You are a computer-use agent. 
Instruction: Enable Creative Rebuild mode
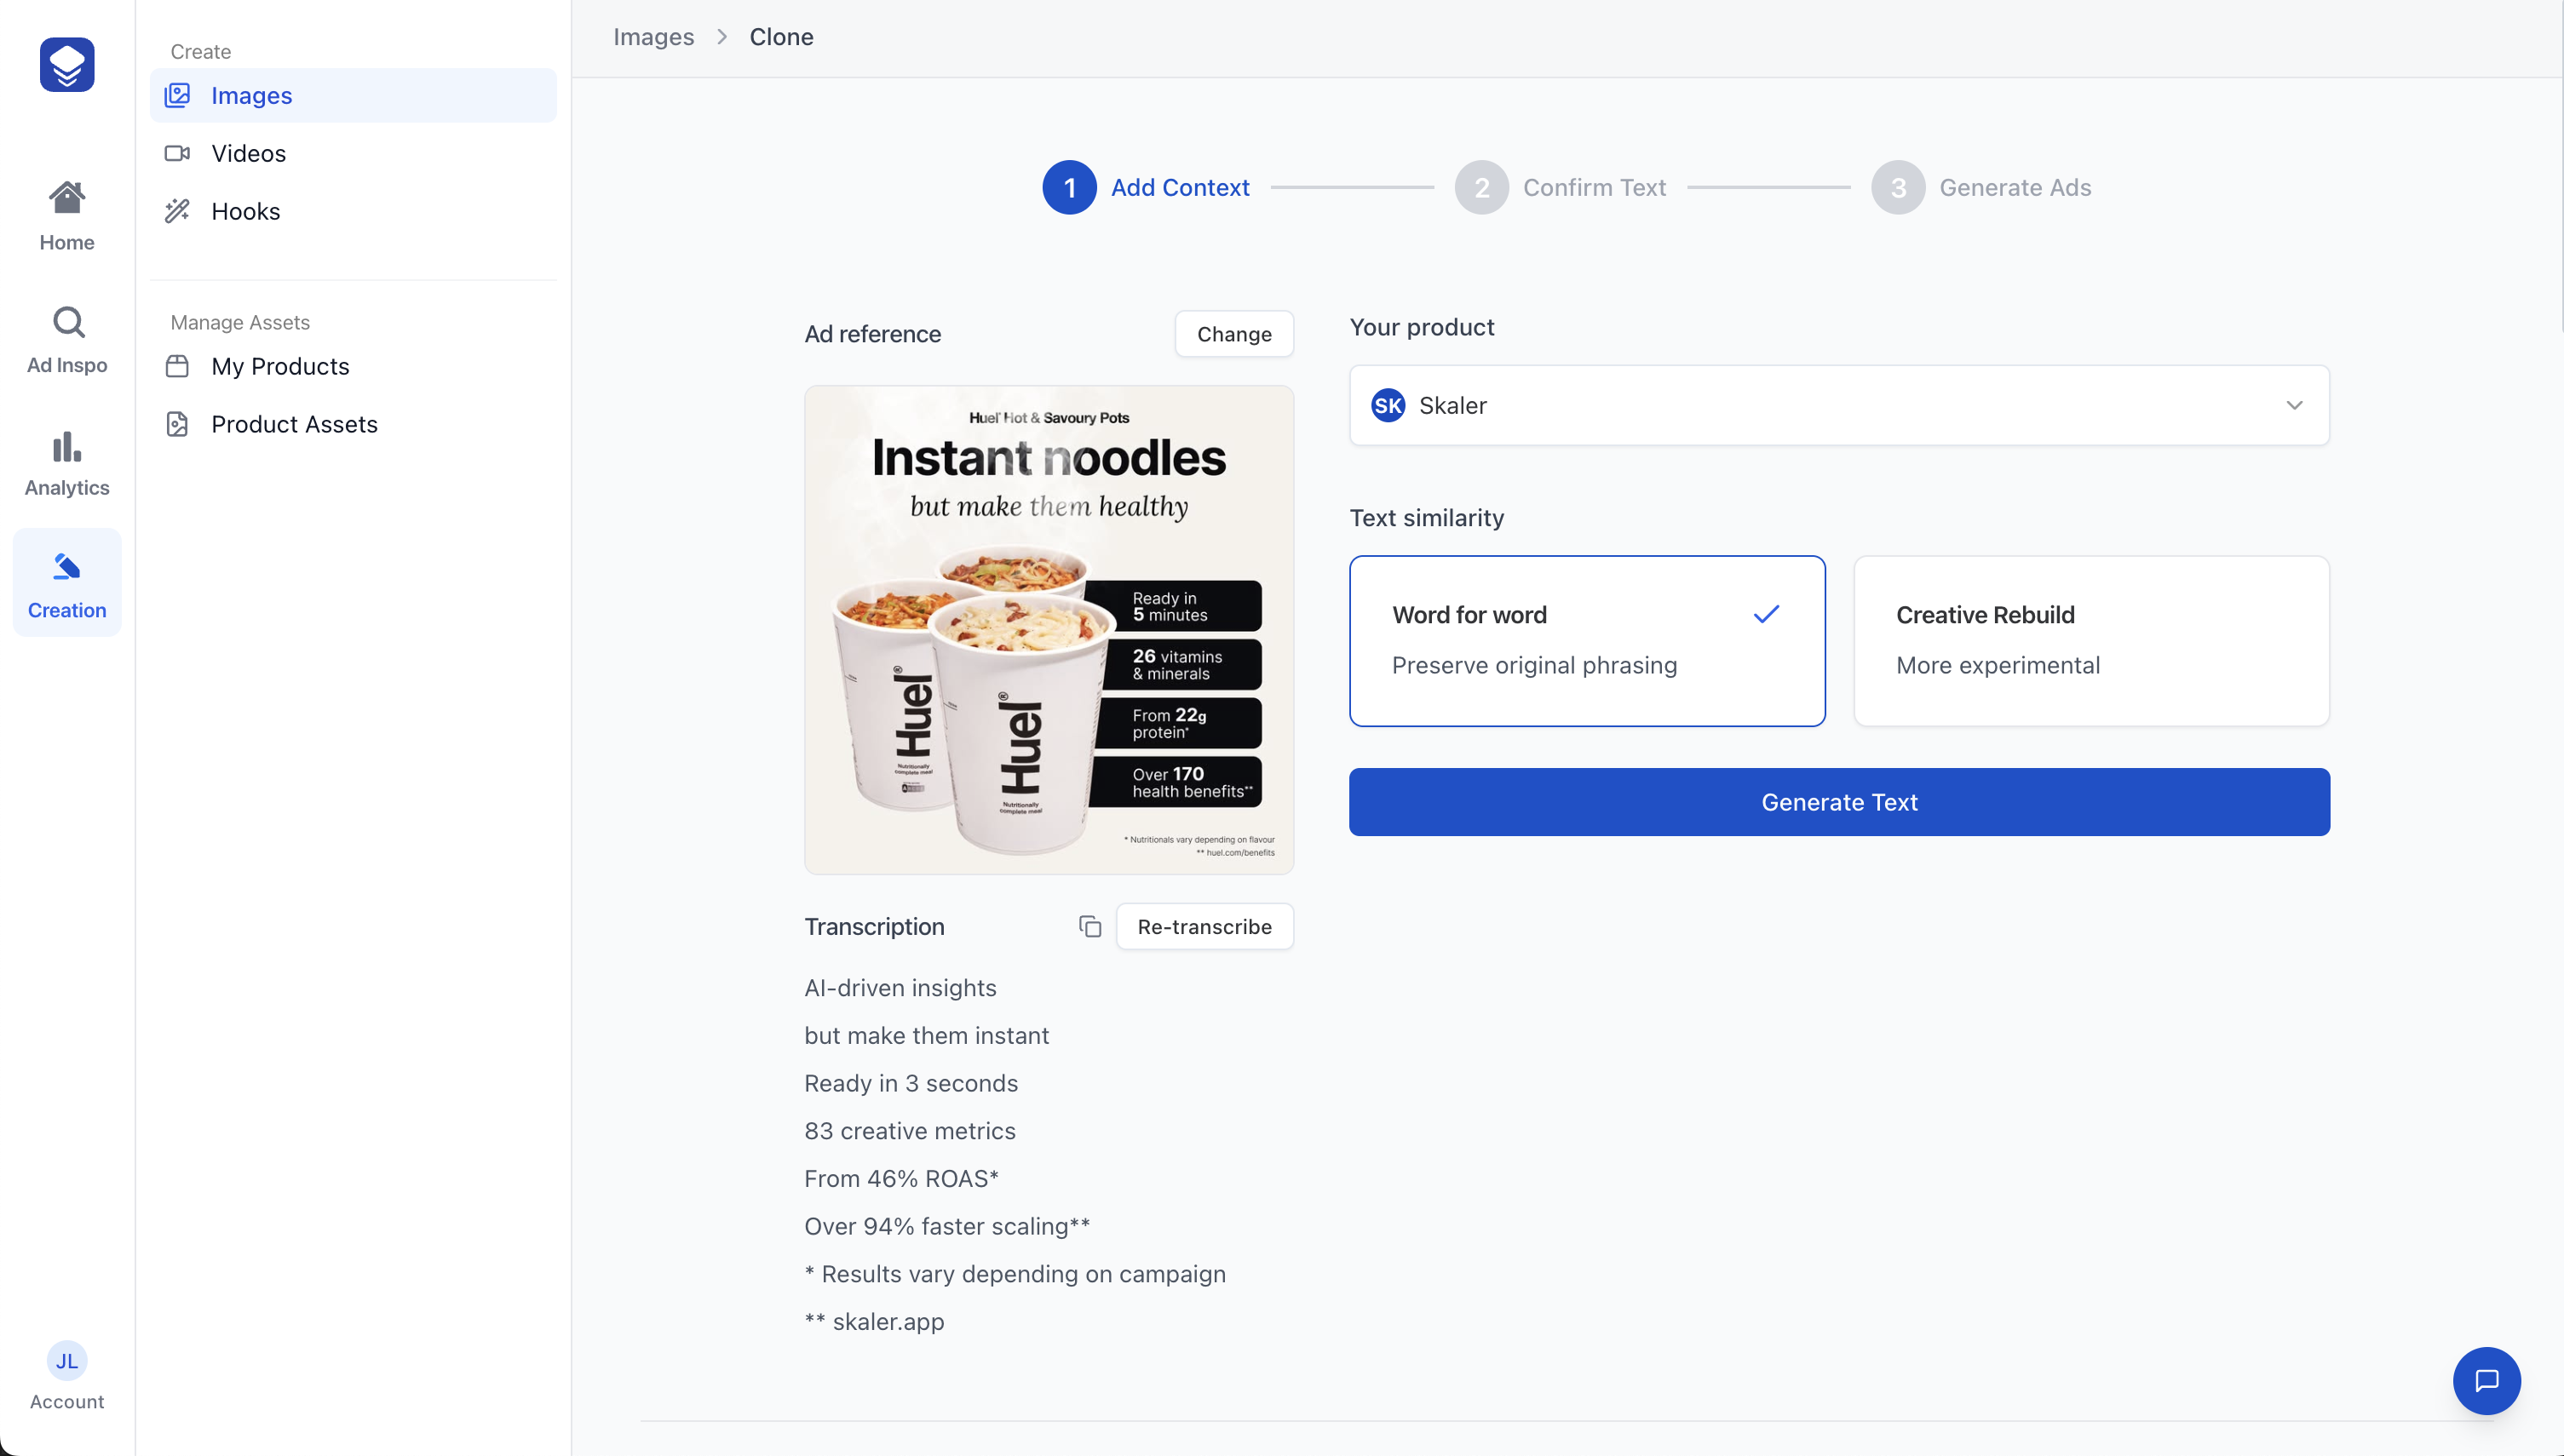pyautogui.click(x=2091, y=641)
